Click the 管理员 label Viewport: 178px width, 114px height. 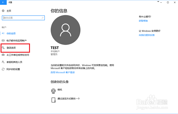pyautogui.click(x=54, y=54)
